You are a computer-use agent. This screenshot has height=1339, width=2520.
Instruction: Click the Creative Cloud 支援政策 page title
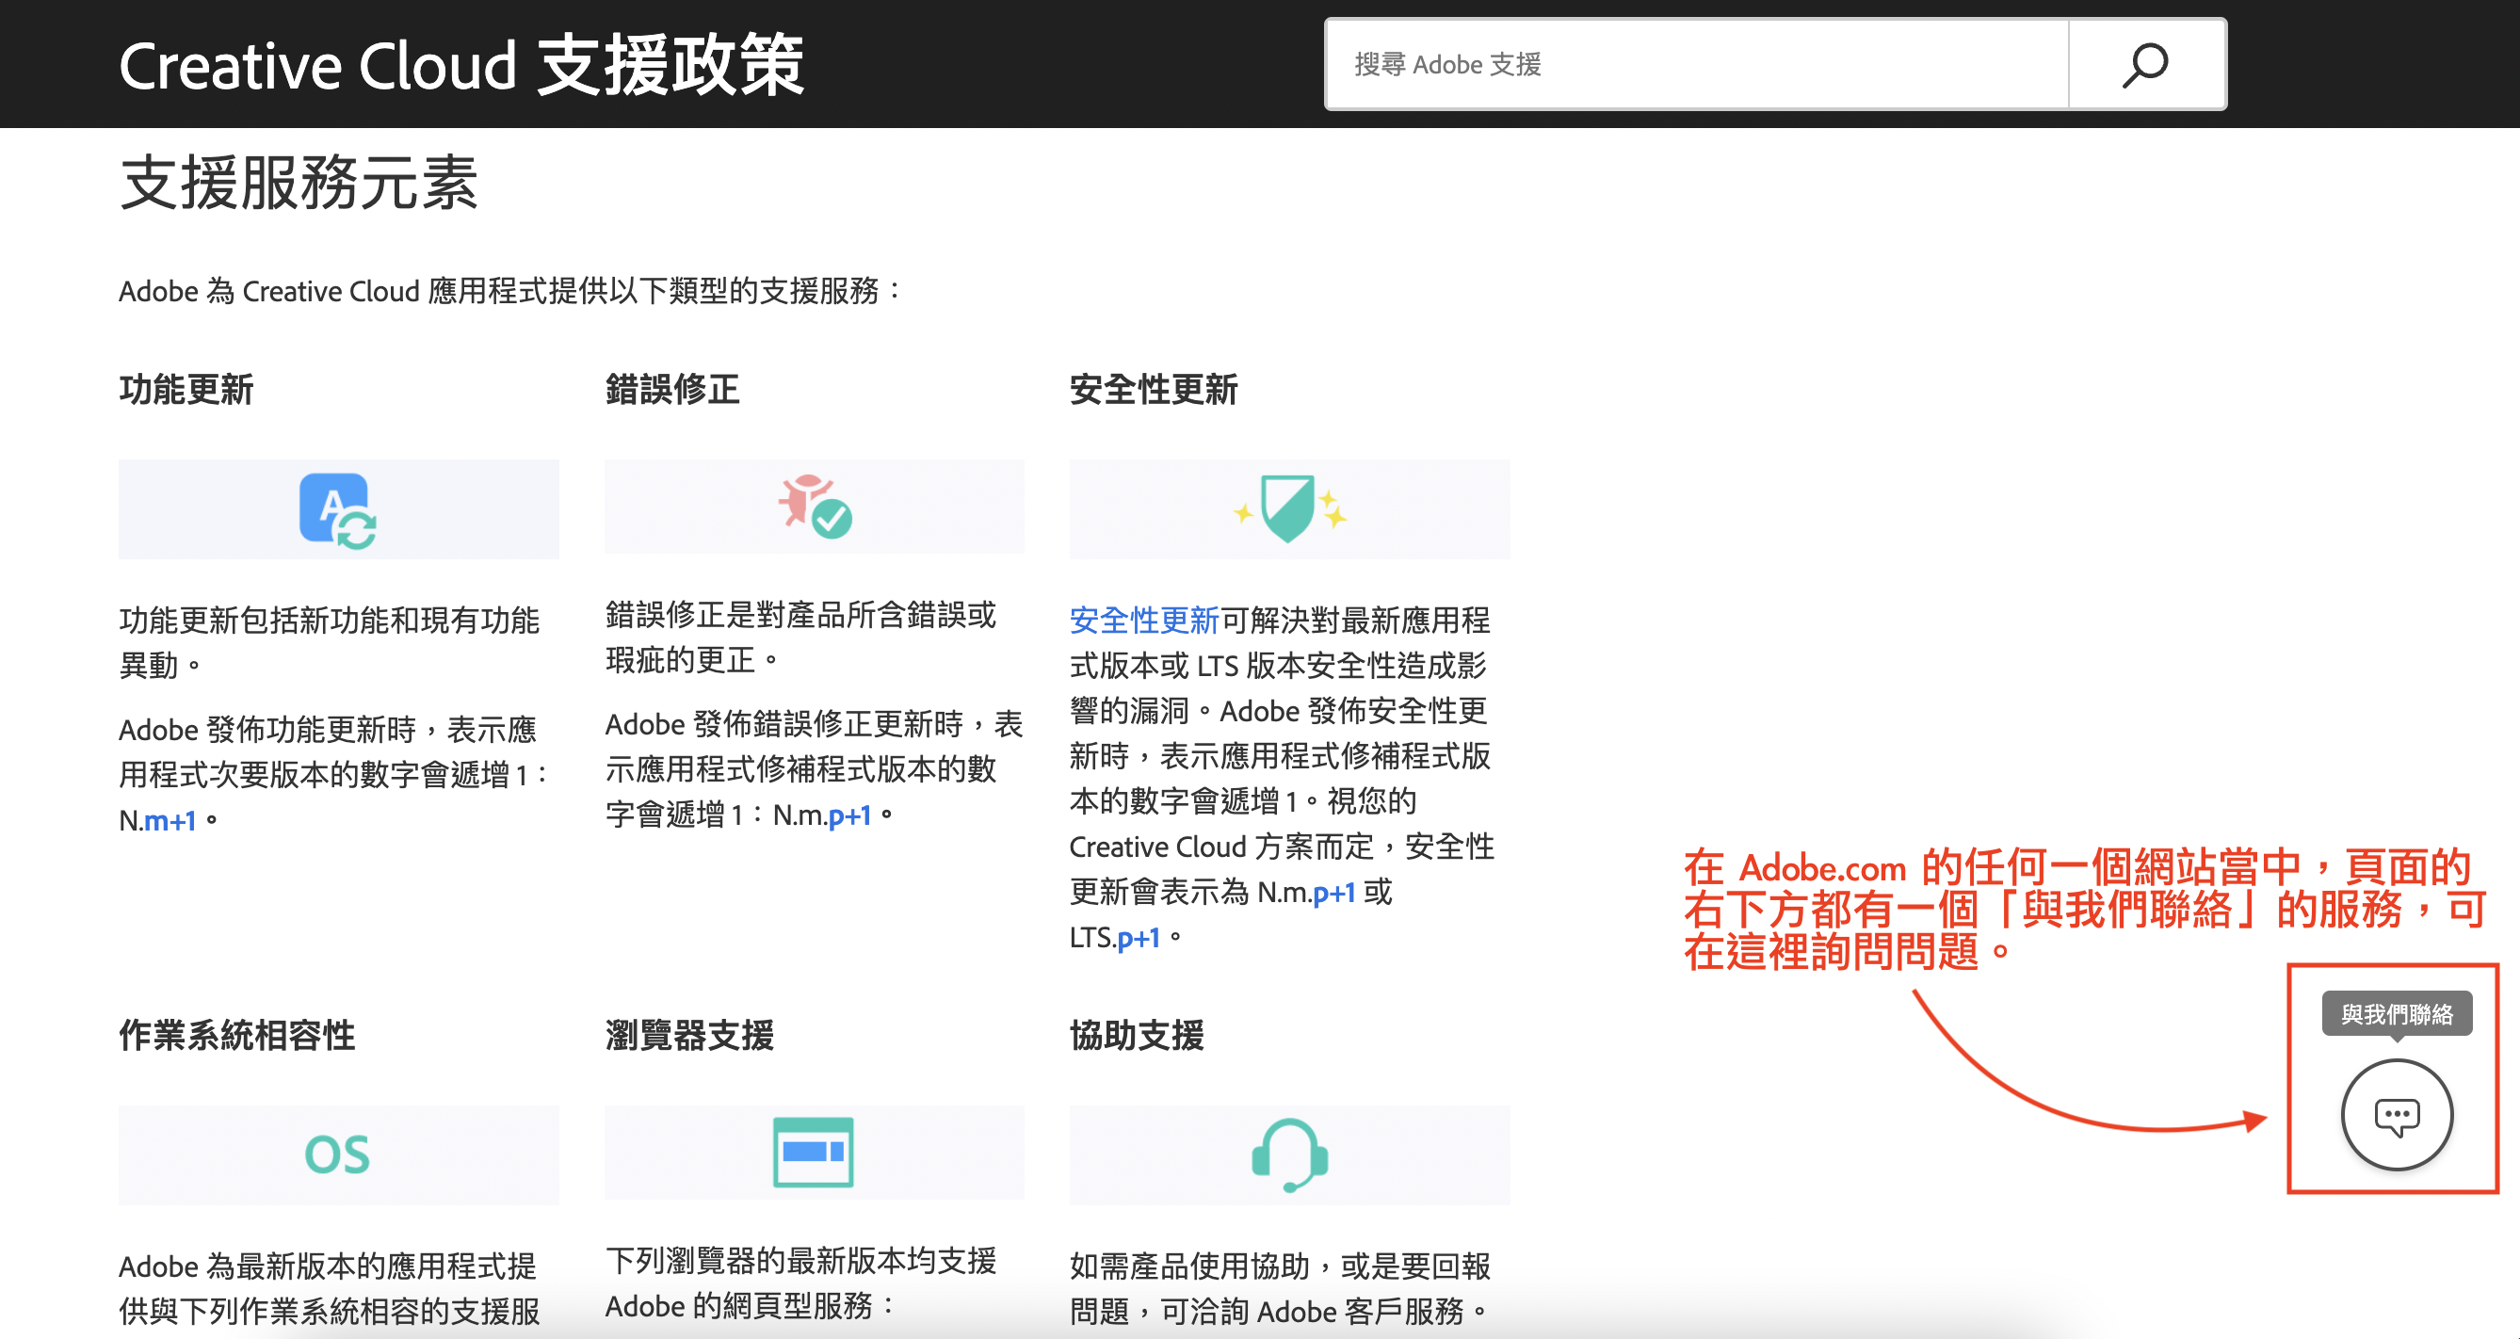460,65
